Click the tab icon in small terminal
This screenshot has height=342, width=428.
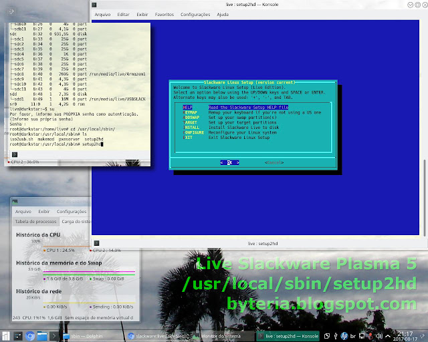(15, 155)
